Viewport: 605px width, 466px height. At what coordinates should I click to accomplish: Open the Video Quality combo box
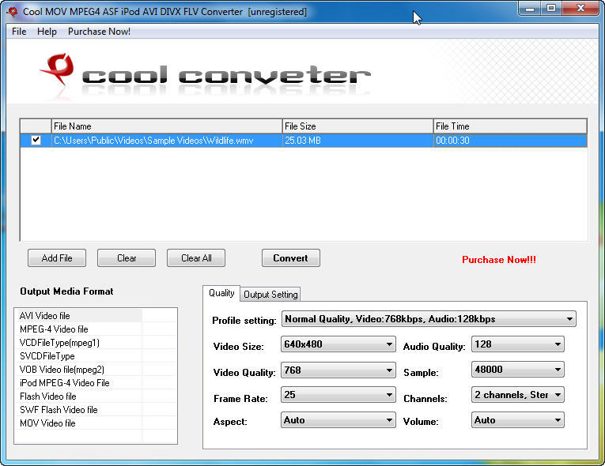[338, 370]
